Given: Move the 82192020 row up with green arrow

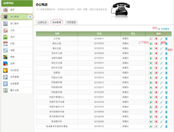Looking at the screenshot, I should click(x=151, y=53).
